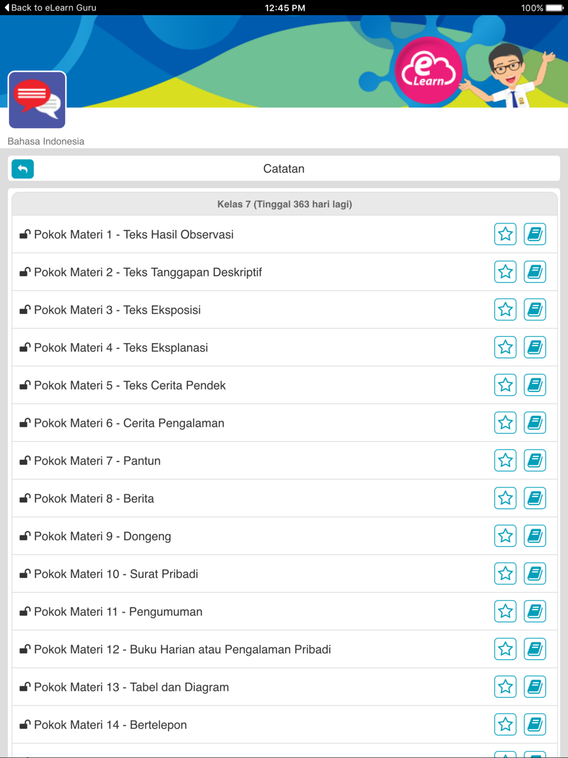Toggle favorite star for Teks Eksplanasi
Viewport: 568px width, 758px height.
click(505, 347)
